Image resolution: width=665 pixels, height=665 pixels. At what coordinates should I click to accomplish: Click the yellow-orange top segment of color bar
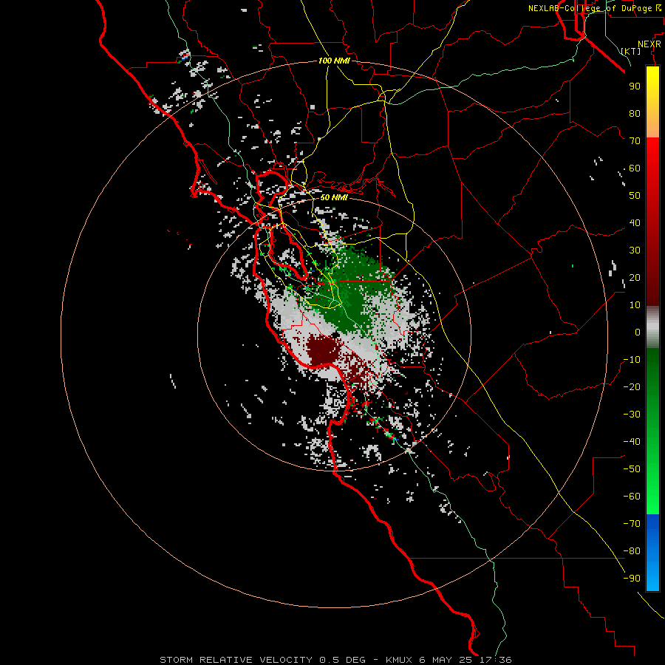[x=652, y=102]
